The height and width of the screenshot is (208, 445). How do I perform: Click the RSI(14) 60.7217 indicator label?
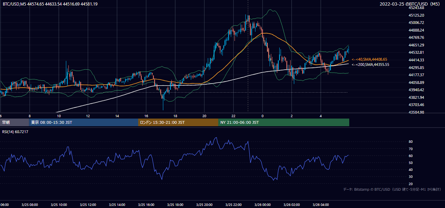tap(15, 132)
